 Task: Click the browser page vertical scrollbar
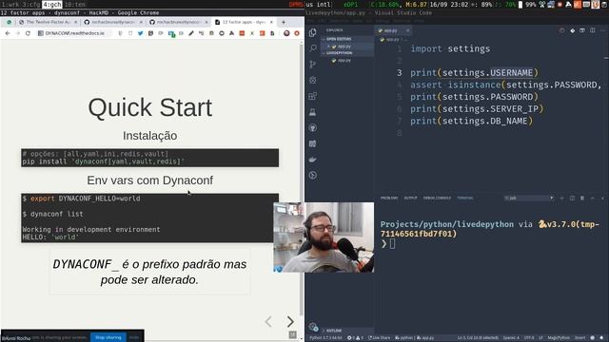302,179
